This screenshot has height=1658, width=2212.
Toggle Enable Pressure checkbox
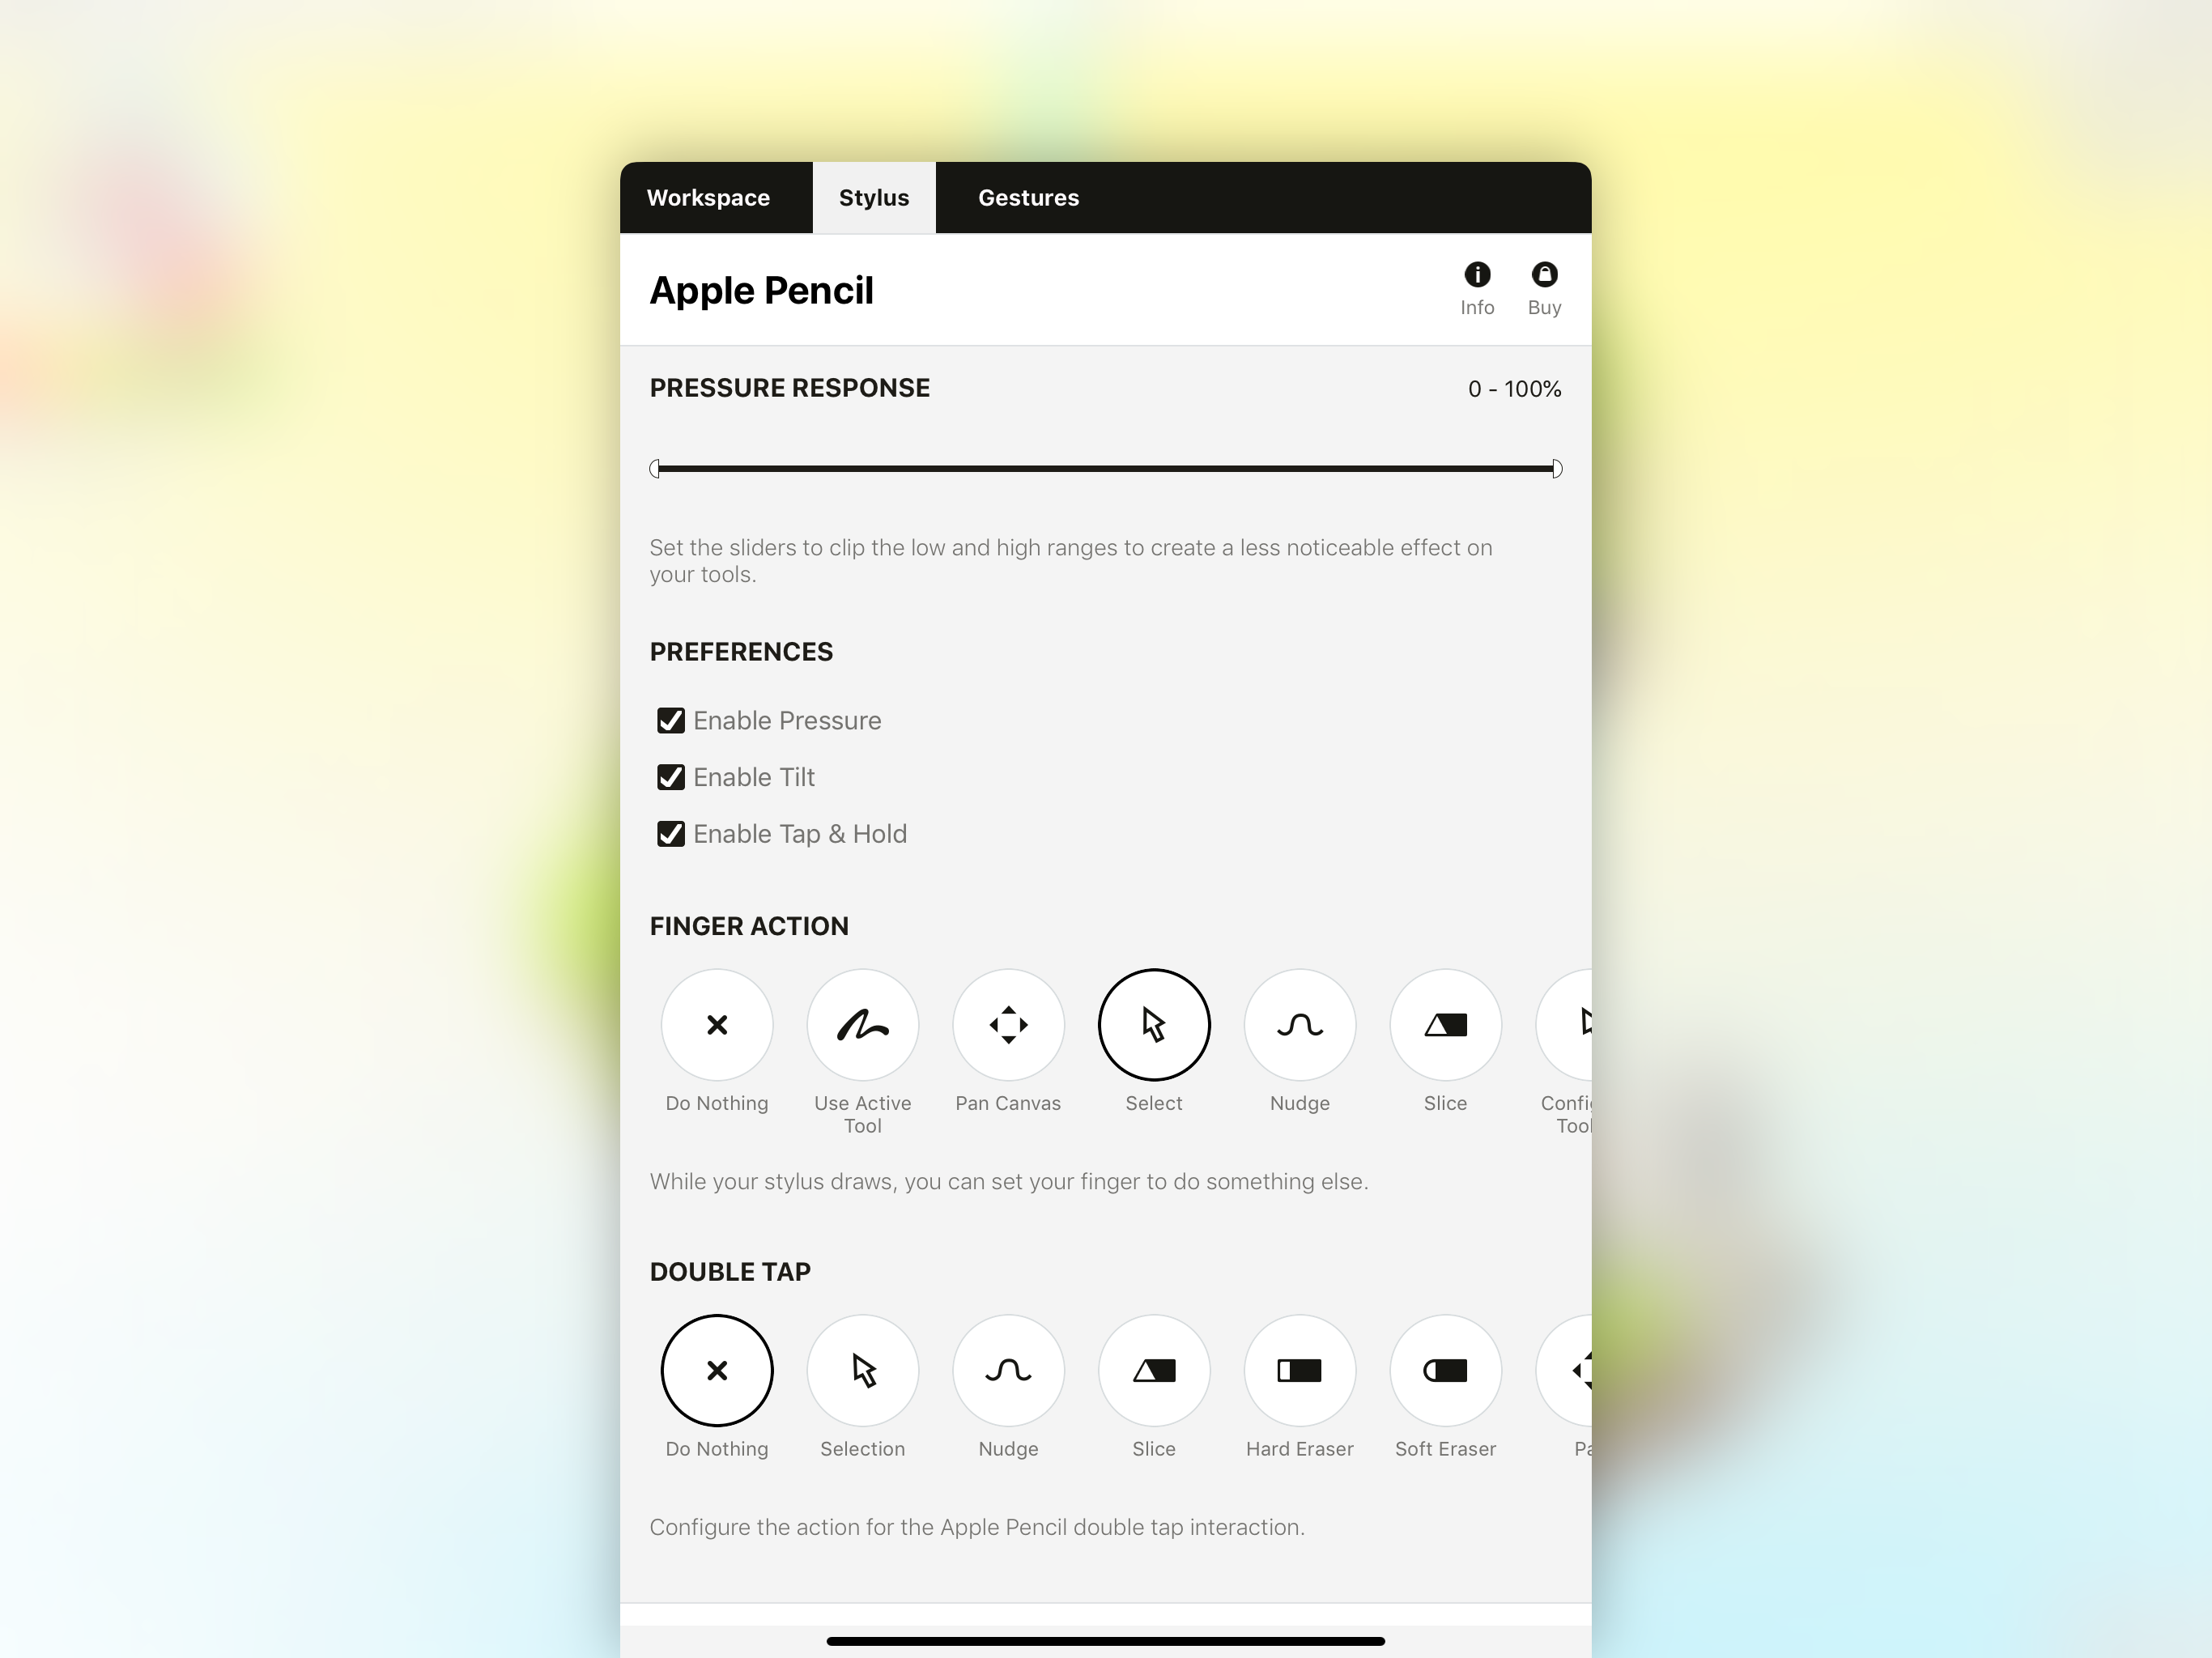(x=670, y=719)
